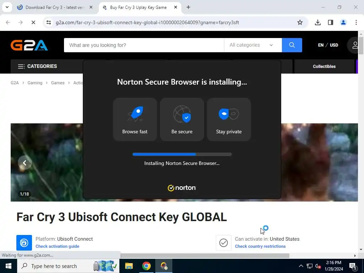Open the Collectibles navigation tab

[x=324, y=66]
